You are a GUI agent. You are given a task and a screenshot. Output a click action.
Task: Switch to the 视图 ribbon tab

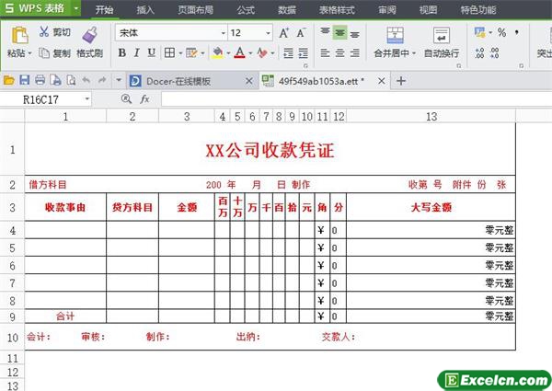pos(428,9)
